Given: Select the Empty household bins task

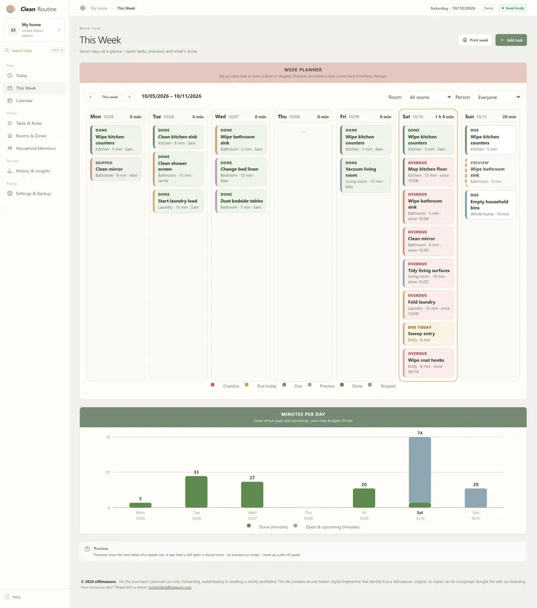Looking at the screenshot, I should coord(491,204).
